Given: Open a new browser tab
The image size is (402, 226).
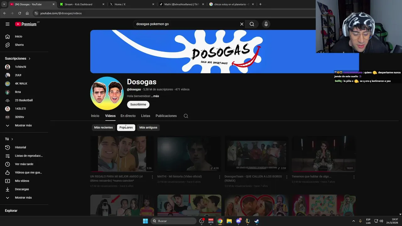Looking at the screenshot, I should (x=260, y=4).
